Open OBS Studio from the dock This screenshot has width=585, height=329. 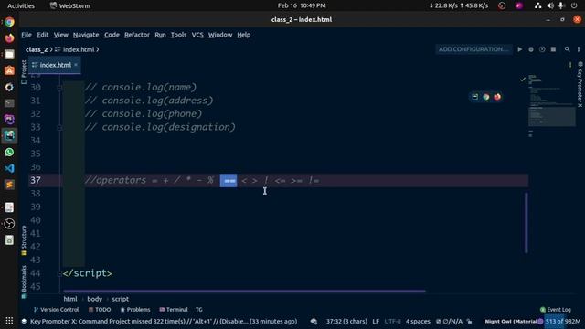(9, 224)
